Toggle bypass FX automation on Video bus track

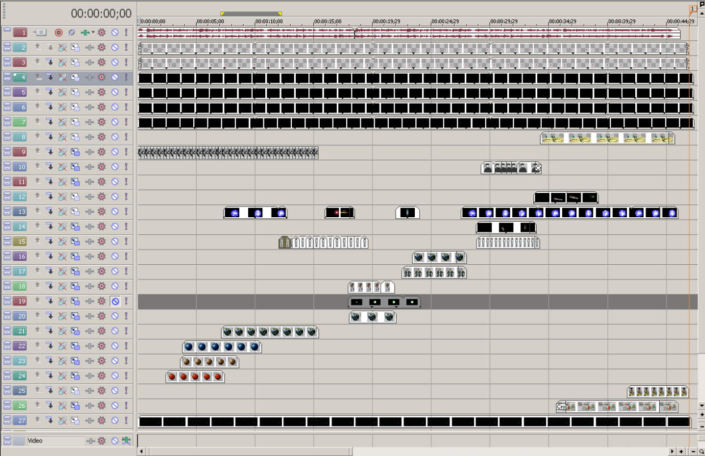point(126,441)
